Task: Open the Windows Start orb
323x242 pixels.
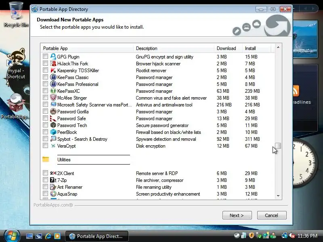Action: [12, 236]
